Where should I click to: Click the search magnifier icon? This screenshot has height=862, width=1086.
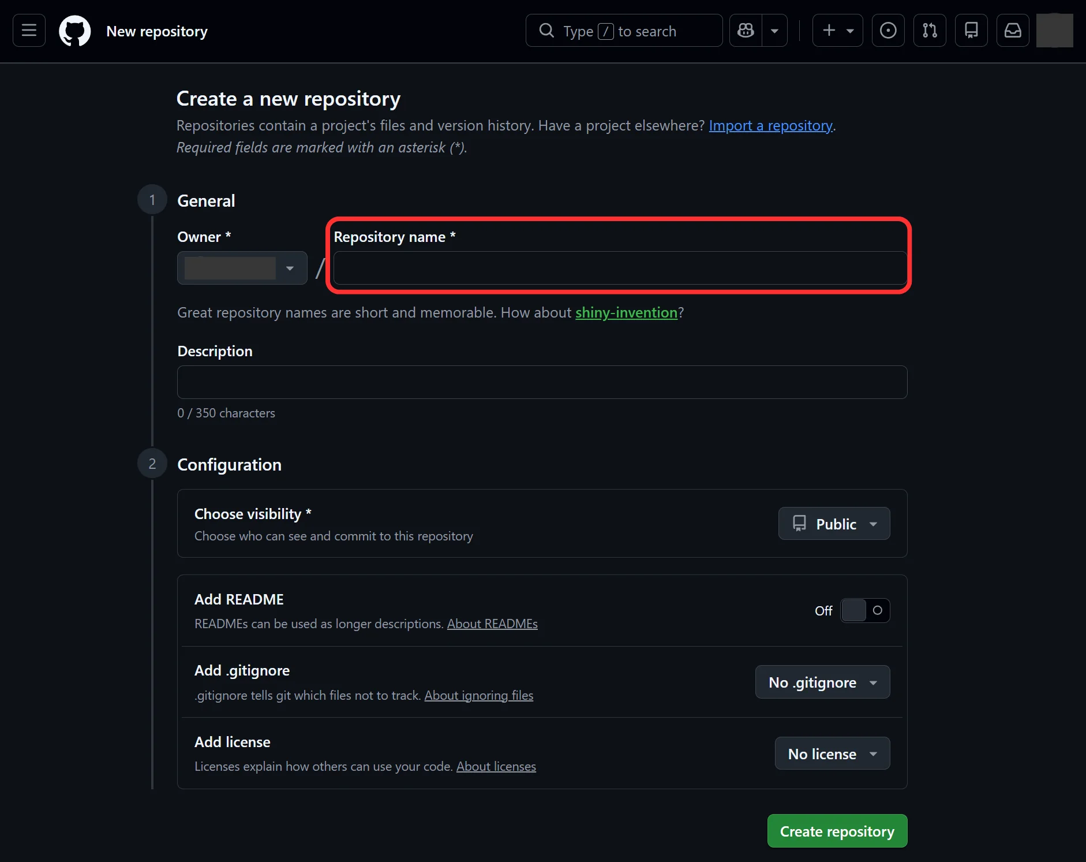pos(546,31)
